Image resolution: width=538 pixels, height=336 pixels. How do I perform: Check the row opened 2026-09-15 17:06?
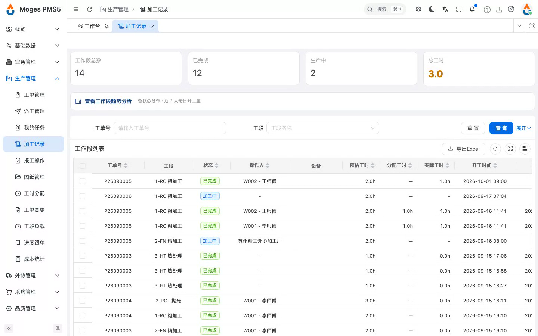[x=83, y=256]
